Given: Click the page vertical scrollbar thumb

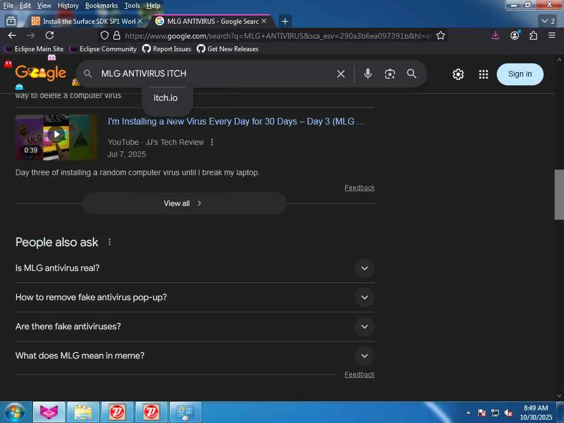Looking at the screenshot, I should point(559,194).
